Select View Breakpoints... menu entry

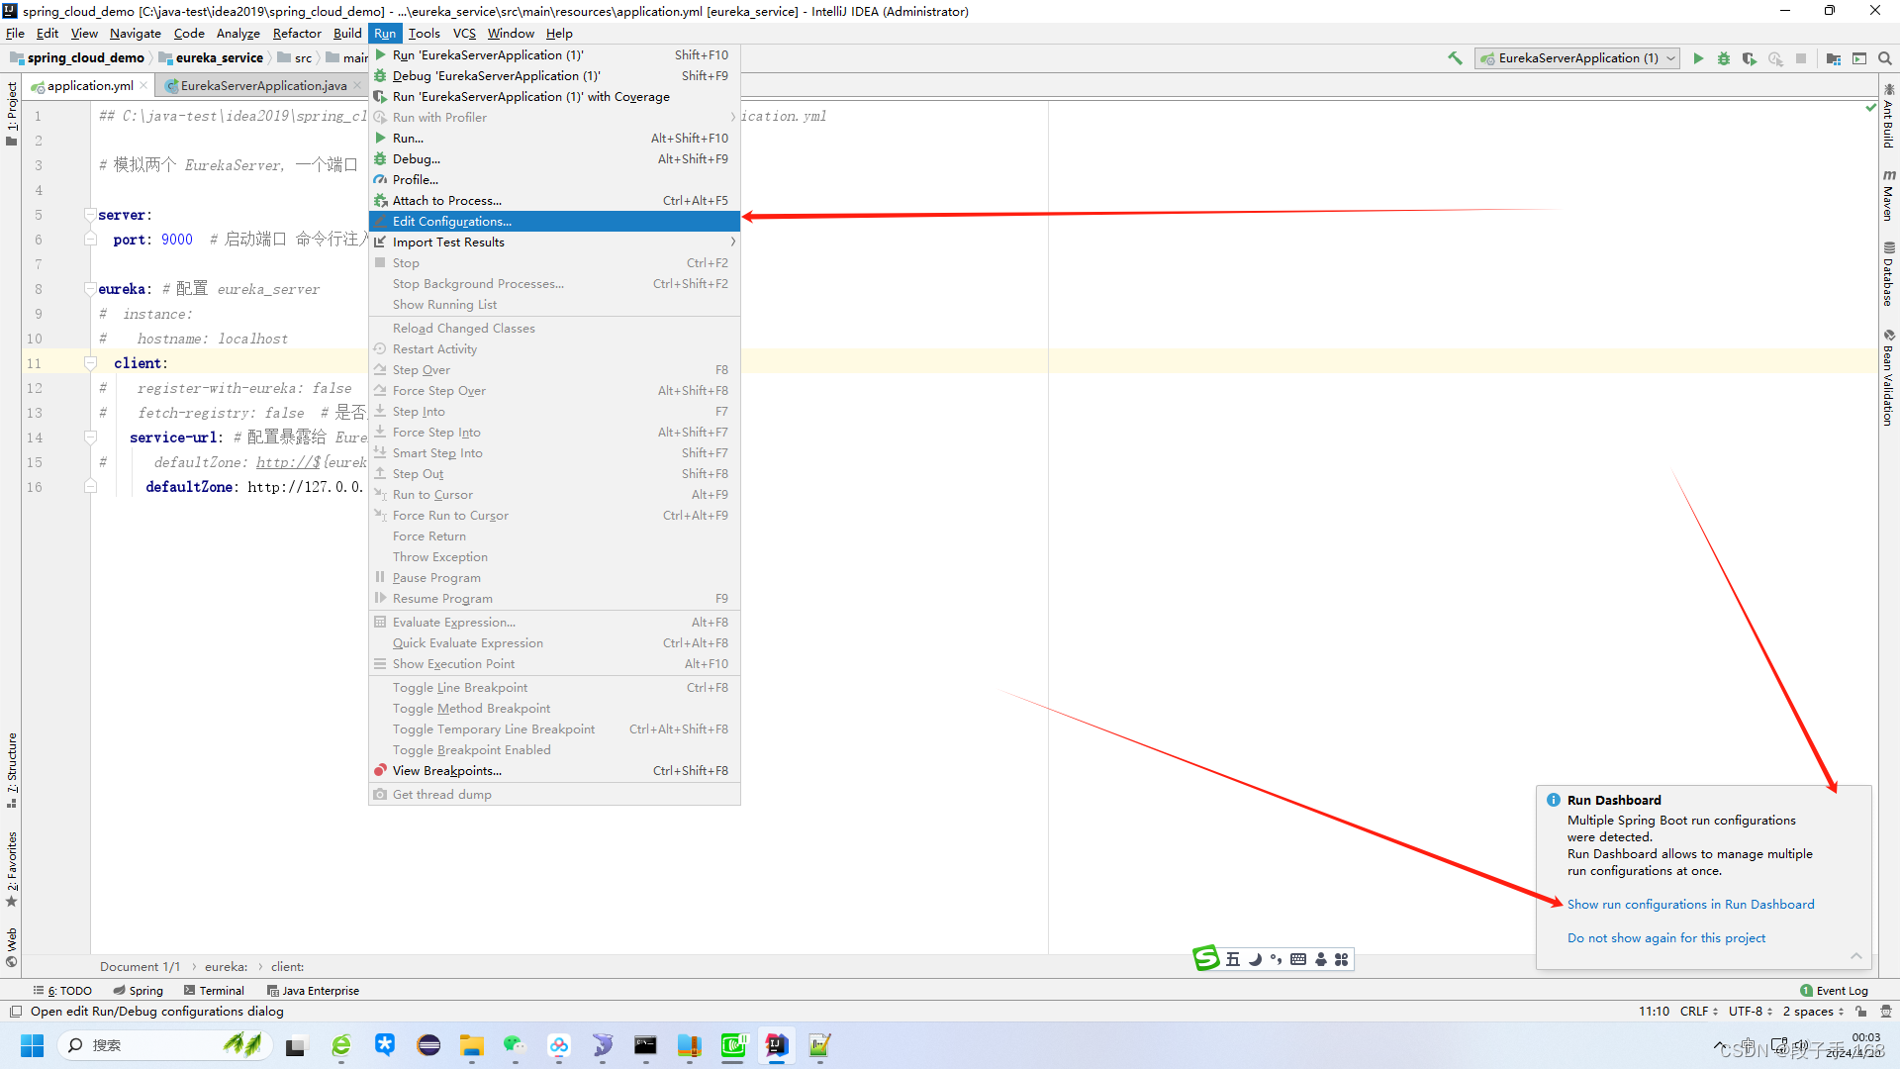pos(554,770)
